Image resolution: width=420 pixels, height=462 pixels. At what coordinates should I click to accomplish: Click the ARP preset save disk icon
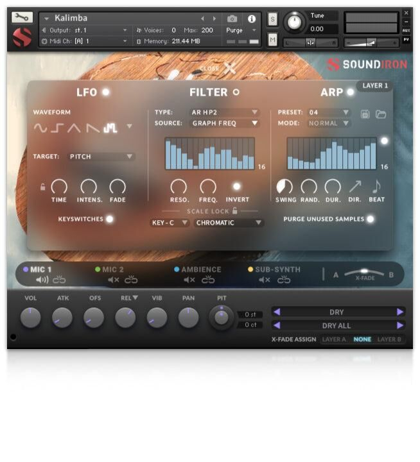click(365, 114)
